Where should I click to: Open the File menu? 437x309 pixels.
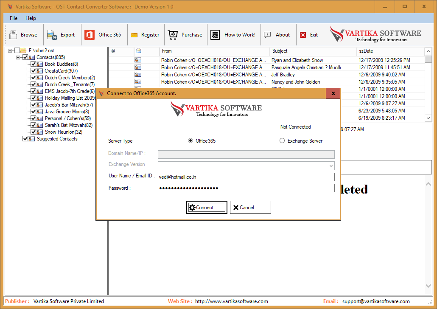pos(14,18)
